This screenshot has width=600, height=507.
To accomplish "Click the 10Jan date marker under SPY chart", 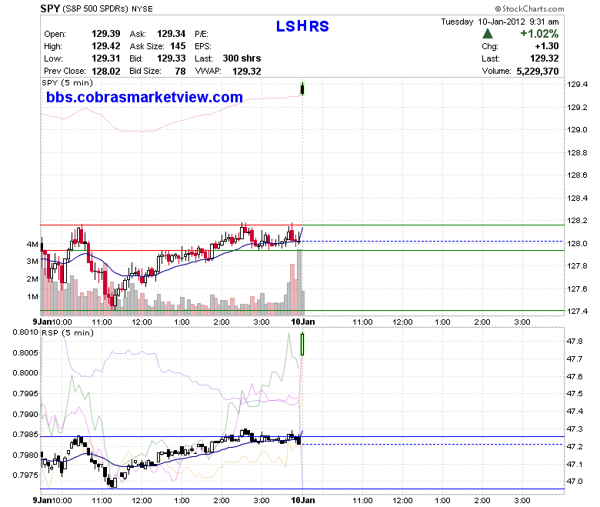I will [x=303, y=322].
